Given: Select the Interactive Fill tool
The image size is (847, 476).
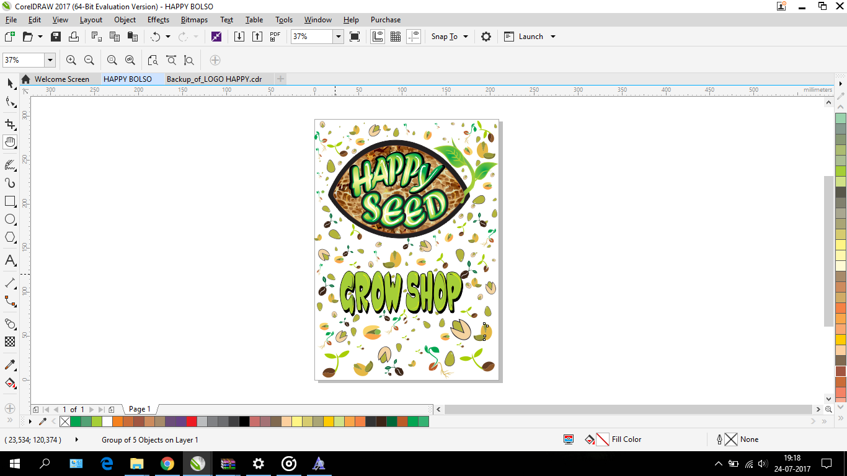Looking at the screenshot, I should (10, 382).
